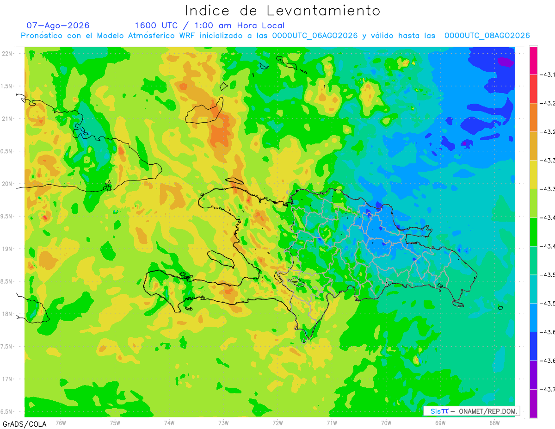This screenshot has height=429, width=555.
Task: Click the '20N' latitude label
Action: [x=8, y=184]
